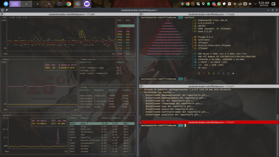Select the /dev/sda1 /home disk row
Screen dimensions: 279x157
click(x=106, y=107)
